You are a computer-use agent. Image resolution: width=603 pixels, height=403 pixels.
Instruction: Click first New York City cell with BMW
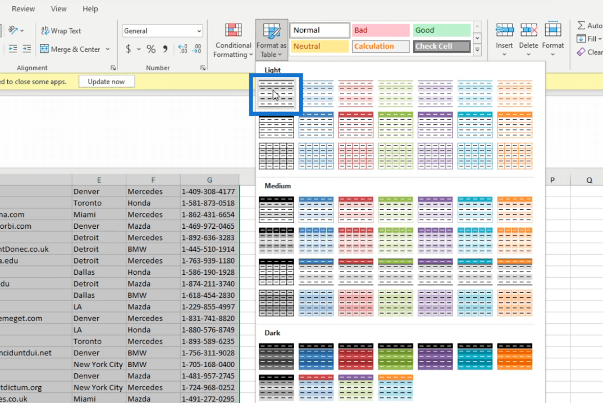tap(99, 364)
